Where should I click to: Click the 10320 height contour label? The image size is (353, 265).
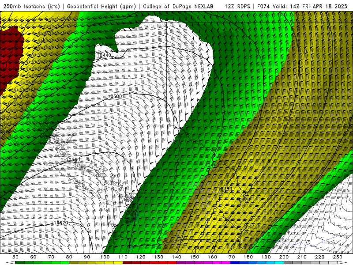243,200
